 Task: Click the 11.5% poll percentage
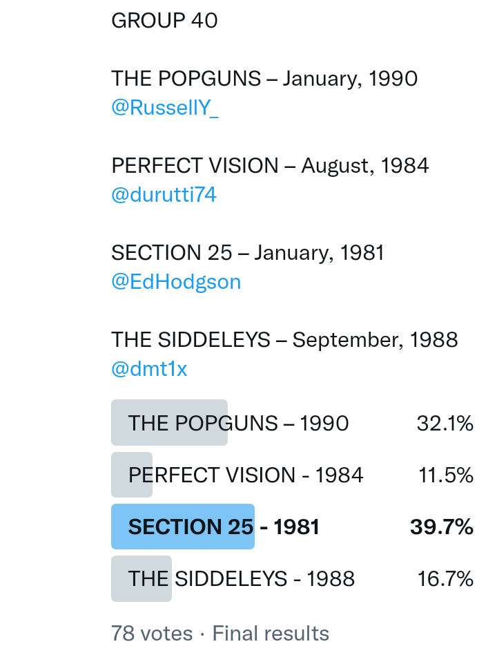point(446,475)
